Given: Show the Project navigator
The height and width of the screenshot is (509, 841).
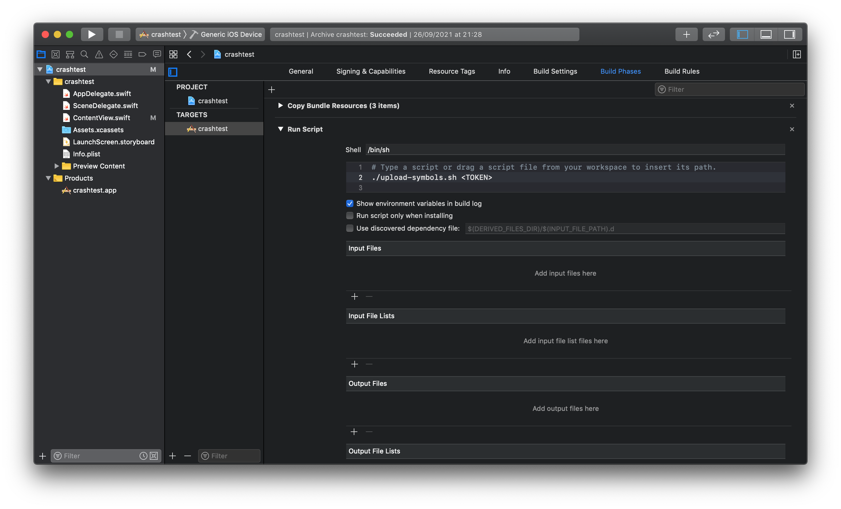Looking at the screenshot, I should pyautogui.click(x=41, y=54).
